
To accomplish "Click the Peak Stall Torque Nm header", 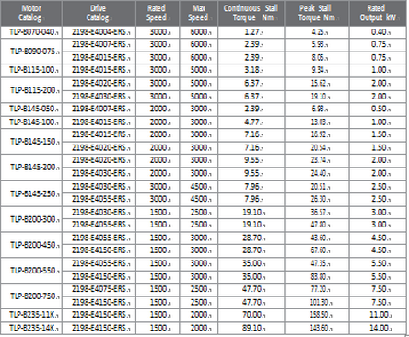I will 317,13.
